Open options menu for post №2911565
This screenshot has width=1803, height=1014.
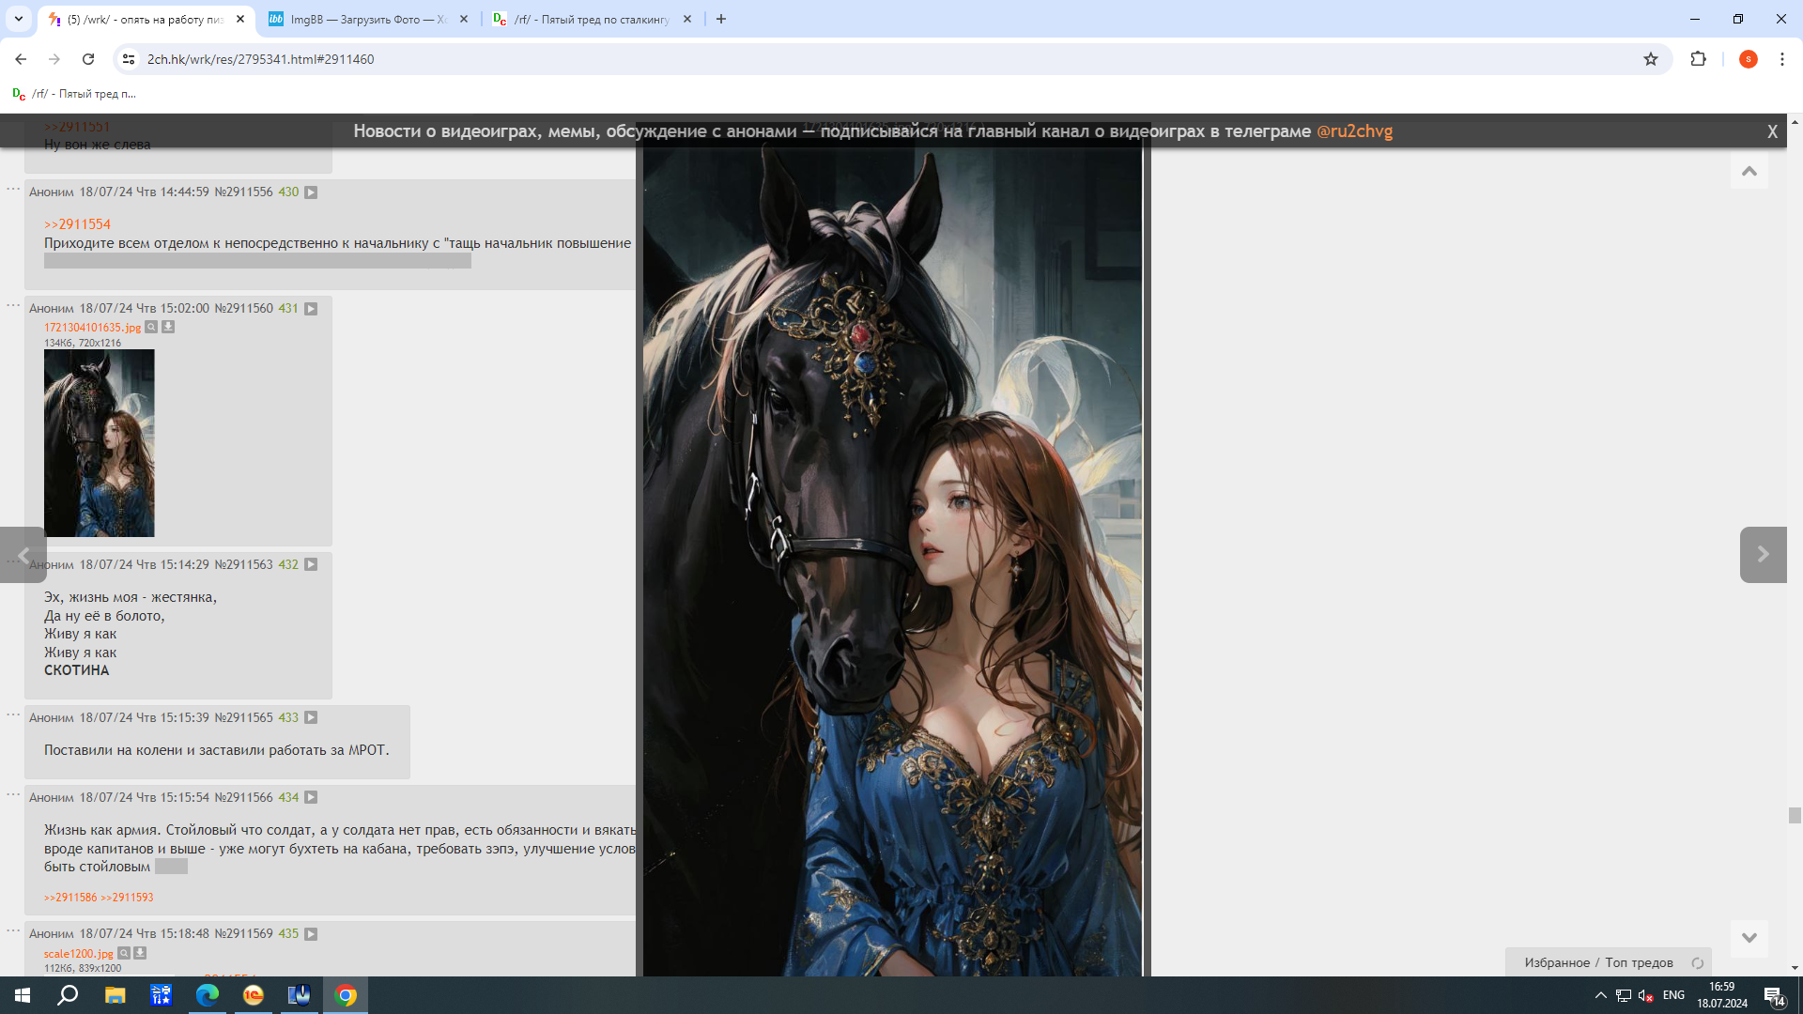[13, 714]
